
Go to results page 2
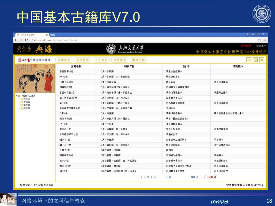pos(145,177)
